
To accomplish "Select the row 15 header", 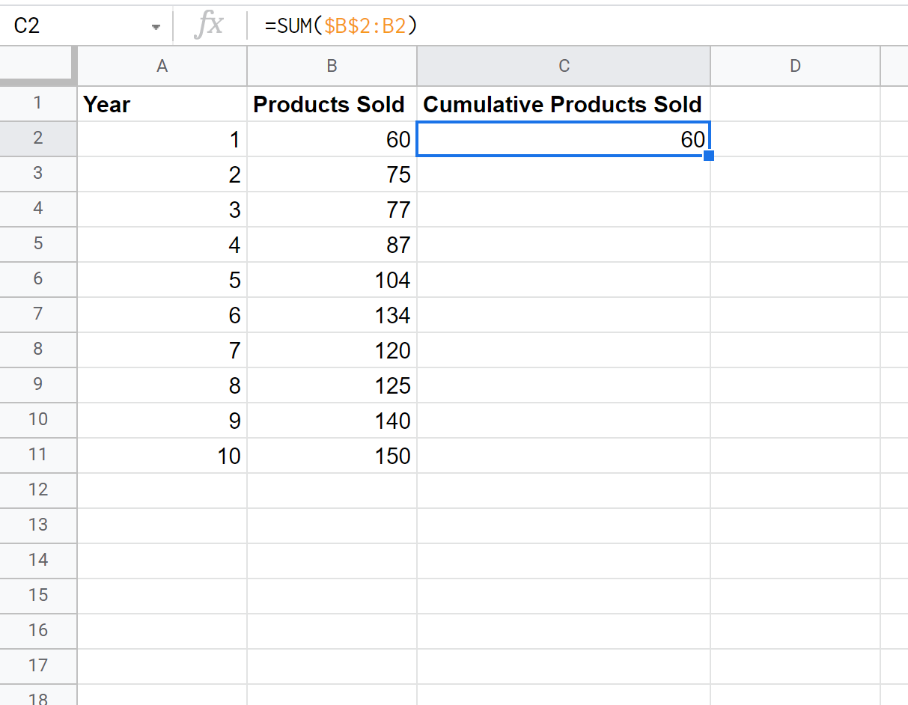I will point(38,596).
